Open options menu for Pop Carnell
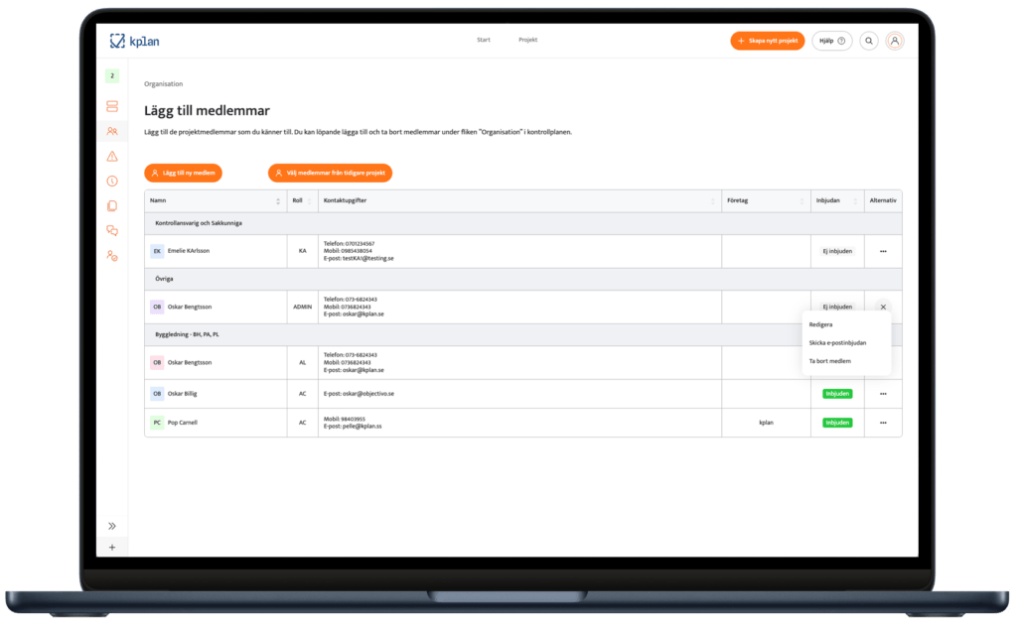 pos(883,423)
